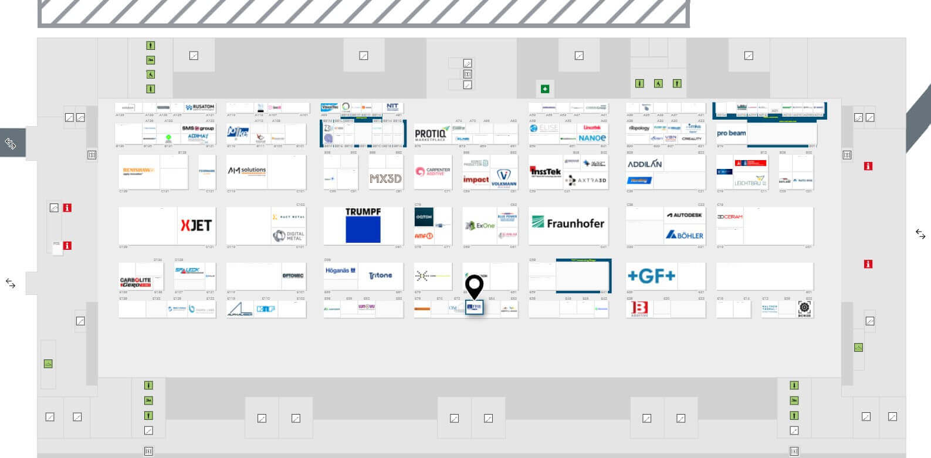Open the 3DCERAM booth
931x458 pixels.
click(731, 217)
